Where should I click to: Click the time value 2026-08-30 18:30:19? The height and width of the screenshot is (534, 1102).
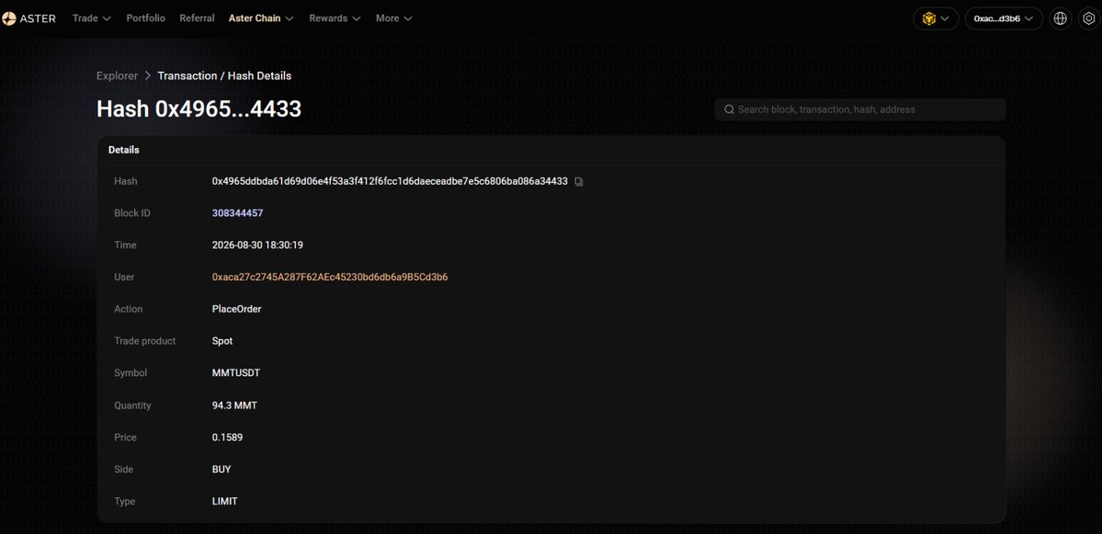[x=257, y=245]
